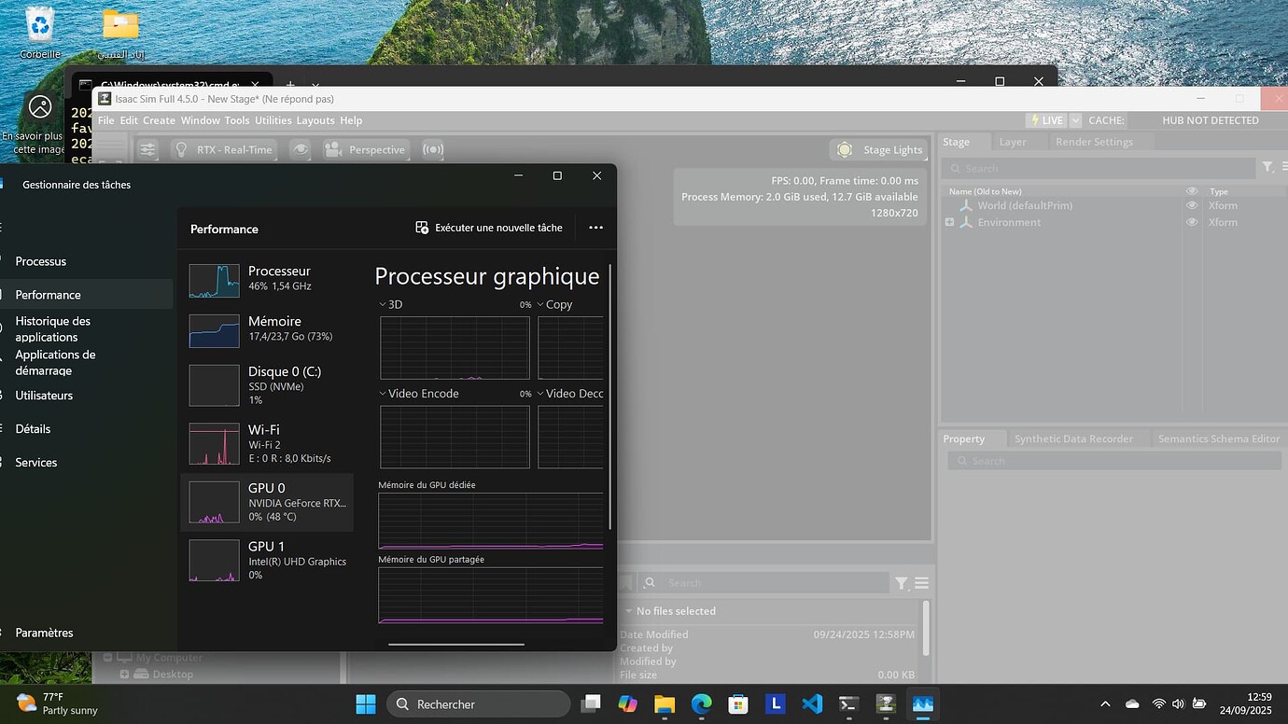Open the filter icon in Stage search bar
Image resolution: width=1288 pixels, height=724 pixels.
[1267, 166]
